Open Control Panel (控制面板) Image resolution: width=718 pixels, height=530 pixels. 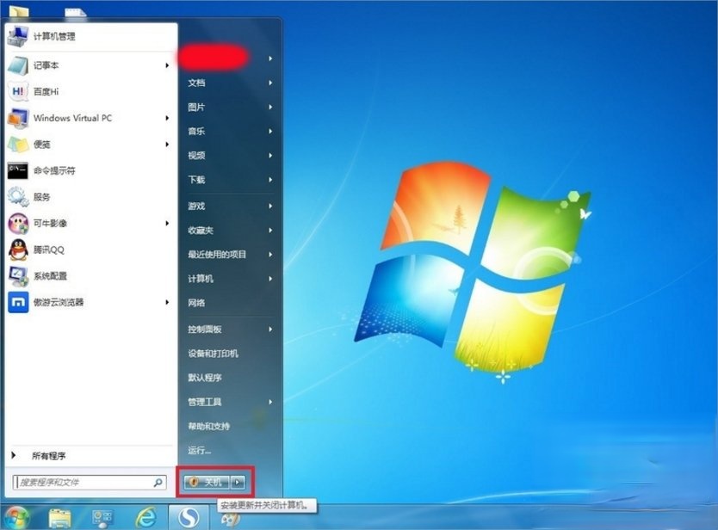click(212, 330)
